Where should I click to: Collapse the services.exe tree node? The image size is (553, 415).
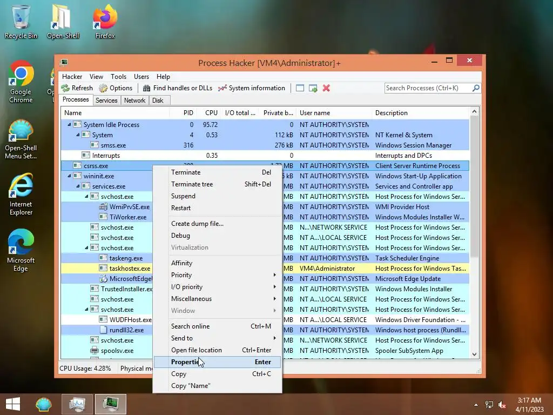pyautogui.click(x=78, y=186)
